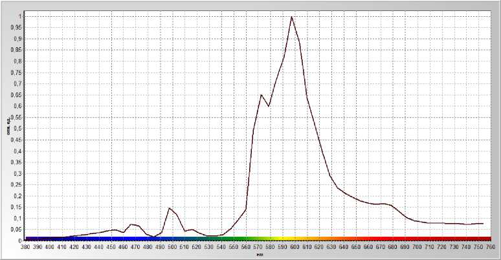Screen dimensions: 501x260
Task: Click the x-axis label 680
Action: 393,247
